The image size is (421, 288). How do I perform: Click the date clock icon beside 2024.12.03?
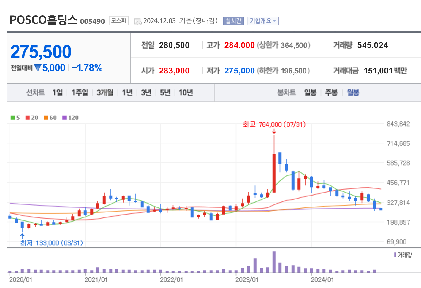138,21
